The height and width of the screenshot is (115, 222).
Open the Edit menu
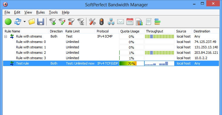pyautogui.click(x=17, y=12)
